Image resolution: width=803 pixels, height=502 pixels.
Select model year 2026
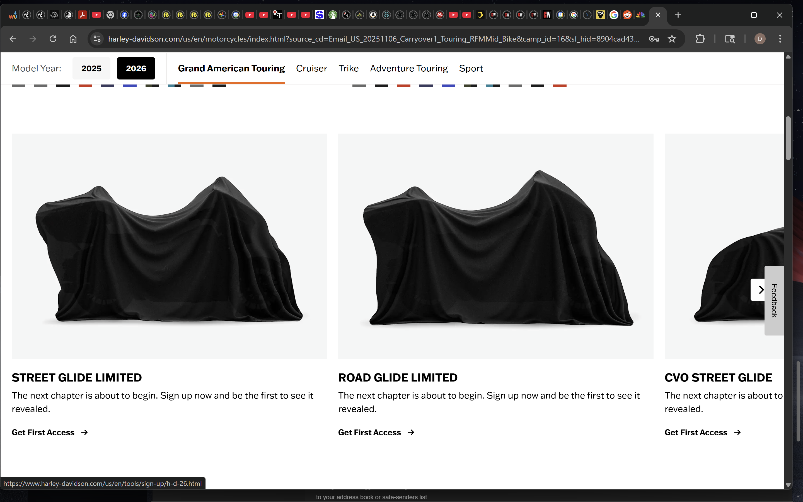pyautogui.click(x=136, y=68)
